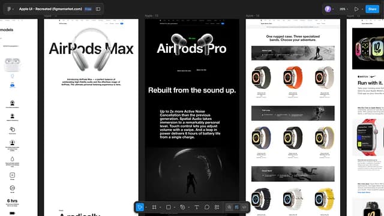This screenshot has width=384, height=216.
Task: Open the 26% zoom level dropdown
Action: pos(344,9)
